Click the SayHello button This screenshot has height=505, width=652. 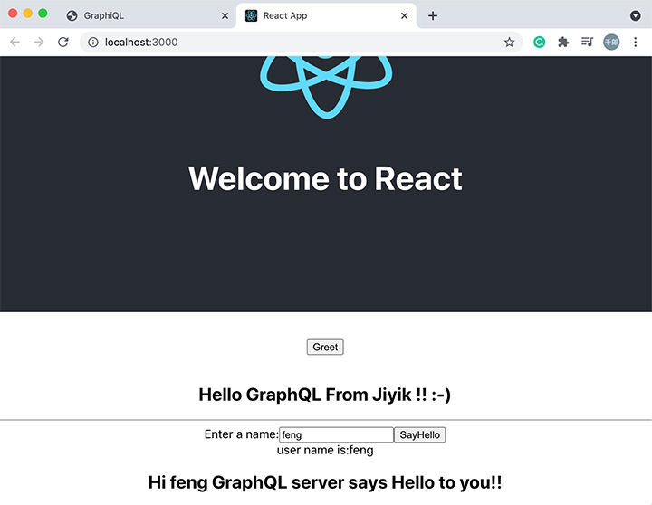(x=419, y=434)
